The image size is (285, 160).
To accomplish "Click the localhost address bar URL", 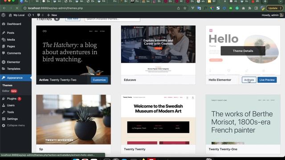I will click(x=55, y=8).
